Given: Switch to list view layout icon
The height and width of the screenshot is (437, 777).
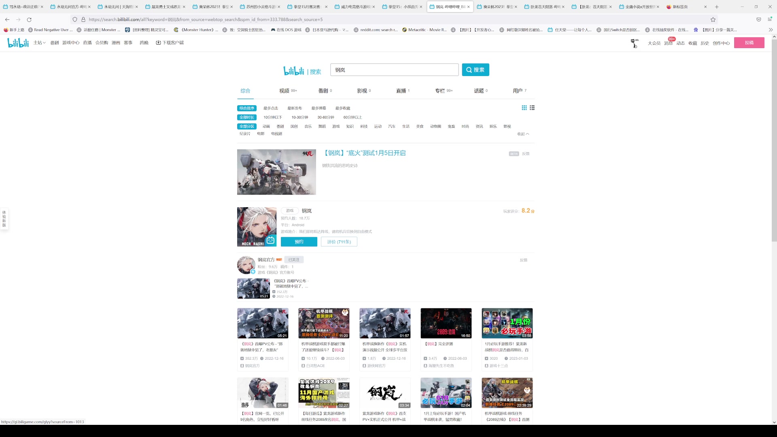Looking at the screenshot, I should [532, 108].
